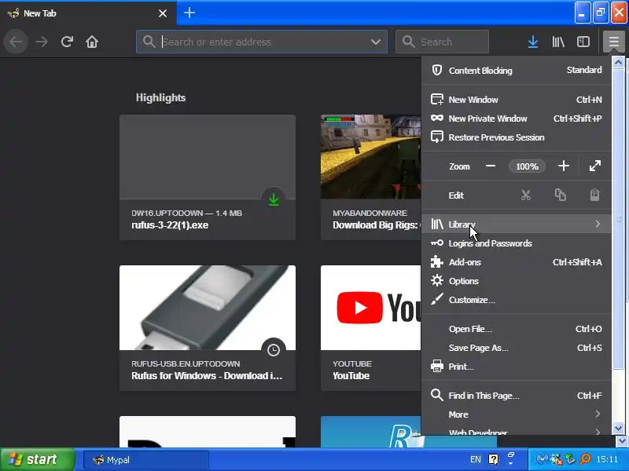The height and width of the screenshot is (471, 629).
Task: Click the Cut scissors icon
Action: click(526, 195)
